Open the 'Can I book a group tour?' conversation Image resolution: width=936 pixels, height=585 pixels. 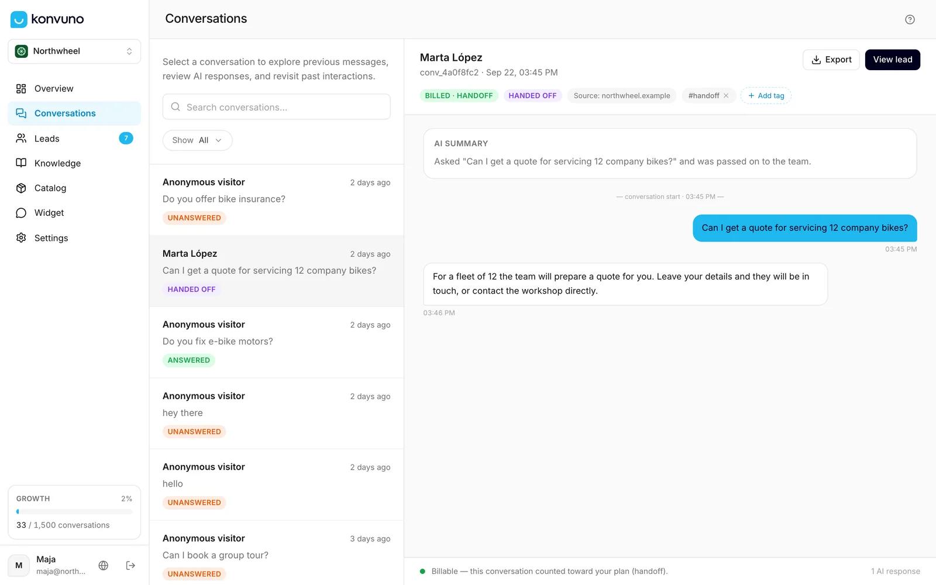(x=277, y=553)
